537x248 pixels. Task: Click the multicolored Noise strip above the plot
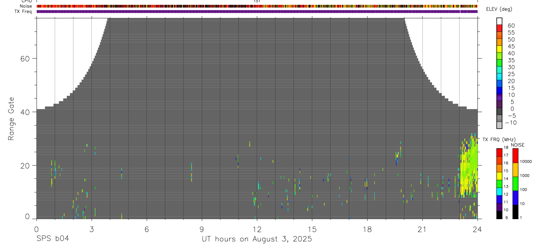257,6
